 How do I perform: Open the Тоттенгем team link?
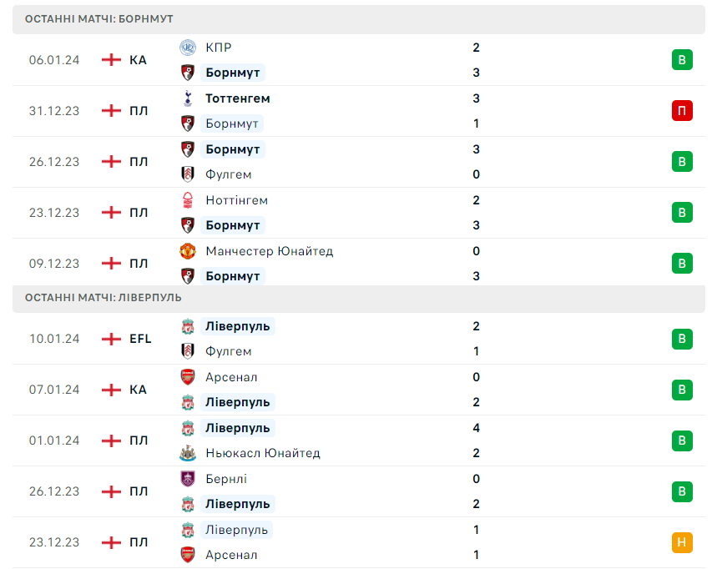pyautogui.click(x=237, y=98)
